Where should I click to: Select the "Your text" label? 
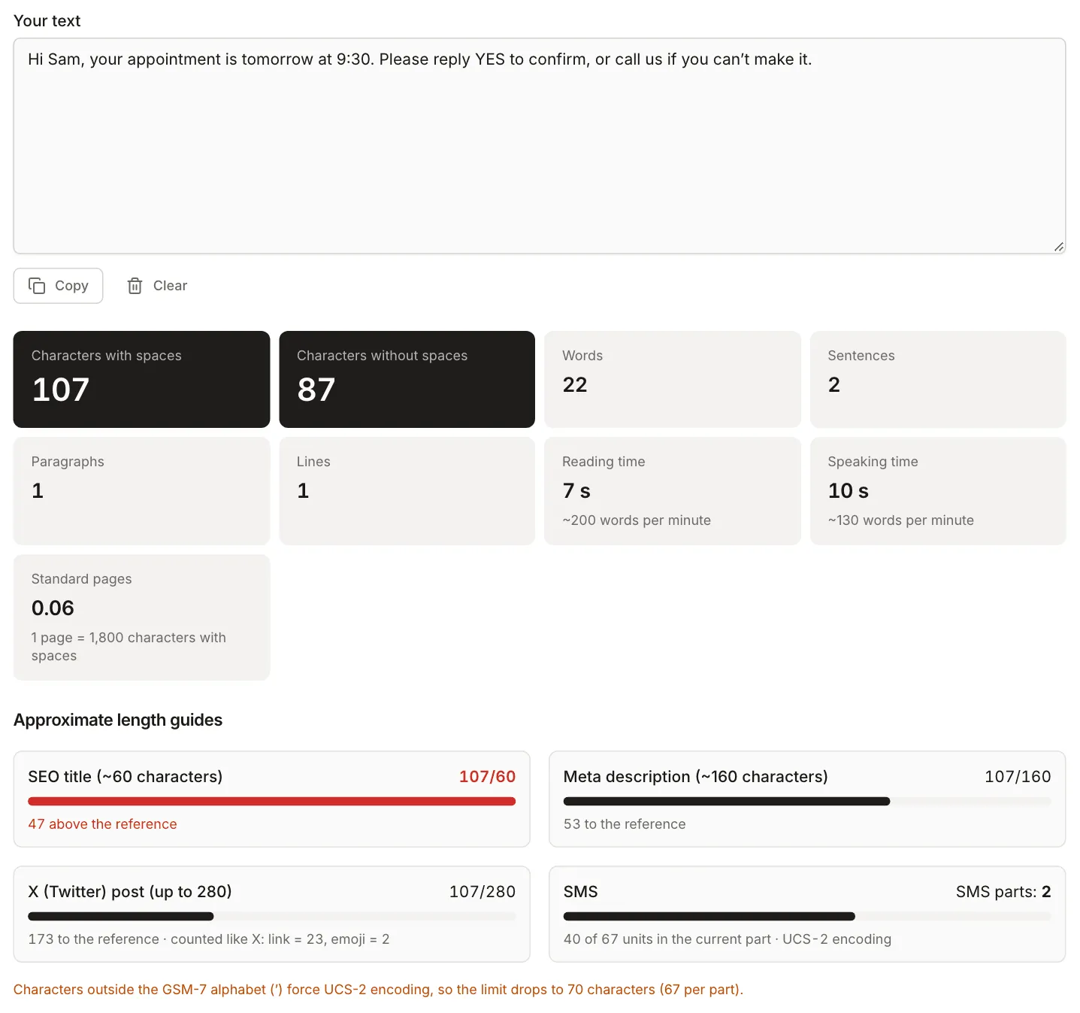(x=47, y=21)
